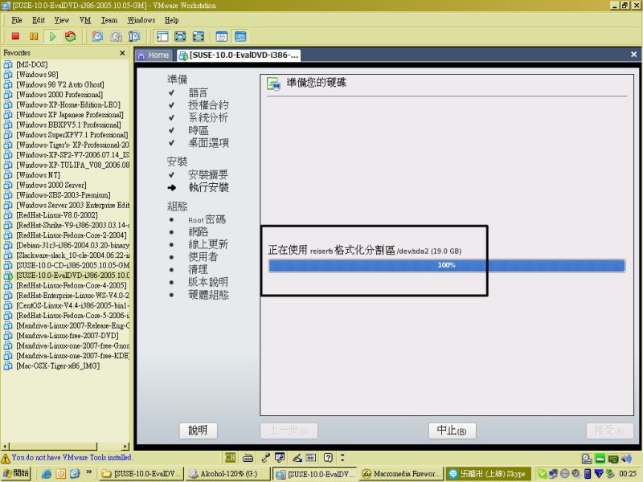
Task: Click the red Power Off toolbar icon
Action: point(15,36)
